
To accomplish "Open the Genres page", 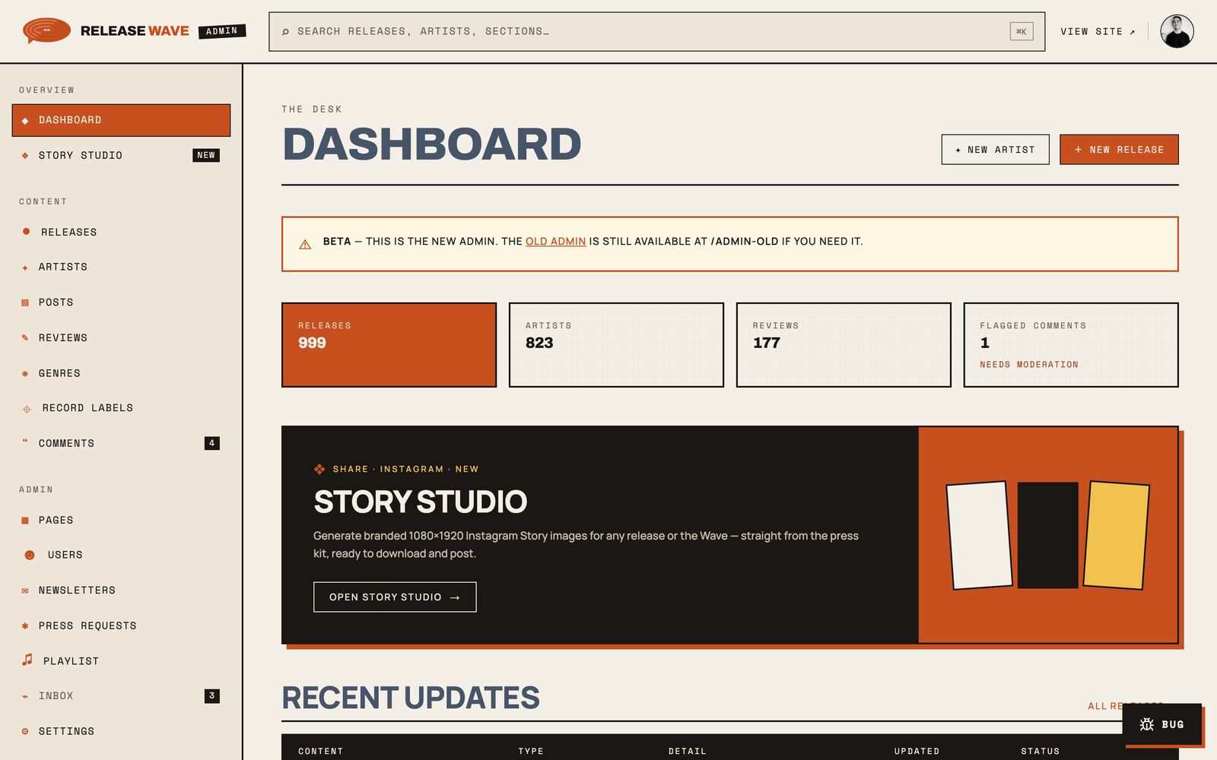I will click(x=121, y=373).
